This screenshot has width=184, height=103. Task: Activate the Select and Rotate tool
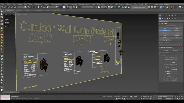click(x=41, y=7)
